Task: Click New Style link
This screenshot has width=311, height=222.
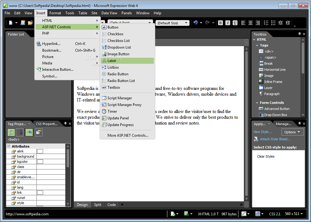Action: pos(263,132)
